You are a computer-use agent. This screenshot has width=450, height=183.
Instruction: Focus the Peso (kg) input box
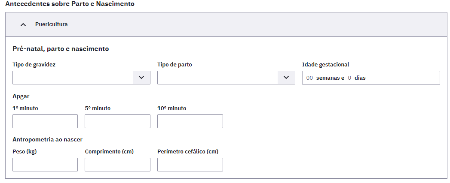point(45,165)
